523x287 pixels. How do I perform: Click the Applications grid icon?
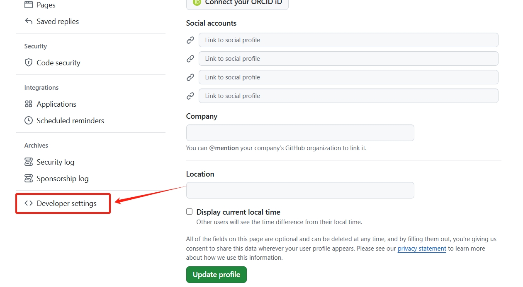29,104
